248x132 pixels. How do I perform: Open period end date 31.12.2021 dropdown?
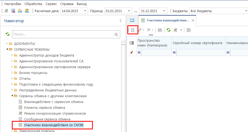[164, 11]
